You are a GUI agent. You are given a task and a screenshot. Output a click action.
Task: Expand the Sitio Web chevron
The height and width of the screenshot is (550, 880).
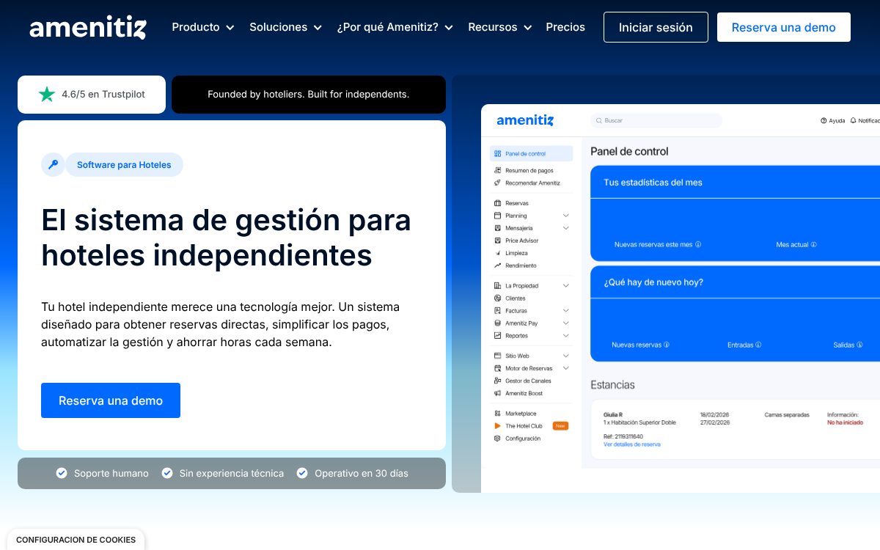(x=566, y=356)
